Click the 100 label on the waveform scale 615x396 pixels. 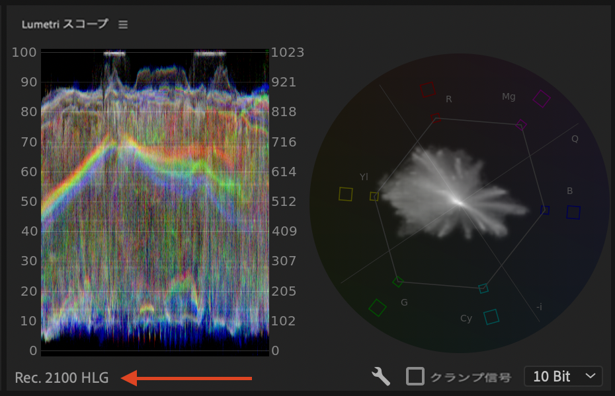coord(23,52)
